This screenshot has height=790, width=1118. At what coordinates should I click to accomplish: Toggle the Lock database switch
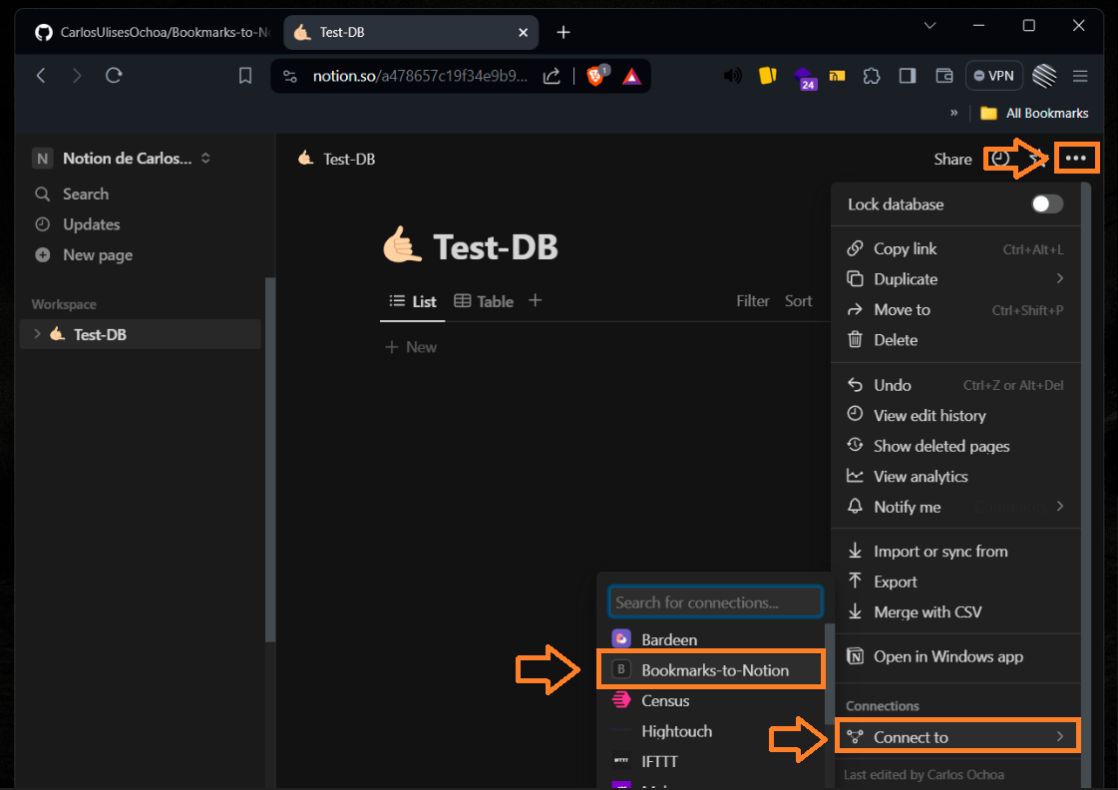(x=1047, y=203)
